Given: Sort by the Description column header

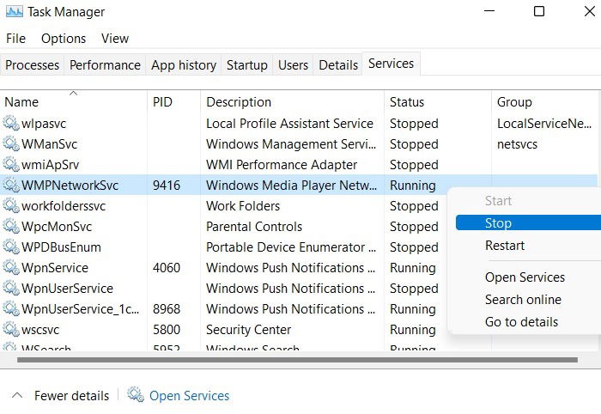Looking at the screenshot, I should click(x=293, y=102).
